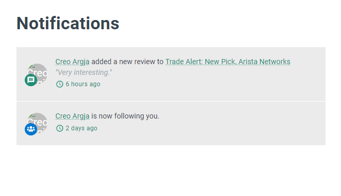Click the blue followers group badge icon
The height and width of the screenshot is (196, 341).
tap(31, 129)
